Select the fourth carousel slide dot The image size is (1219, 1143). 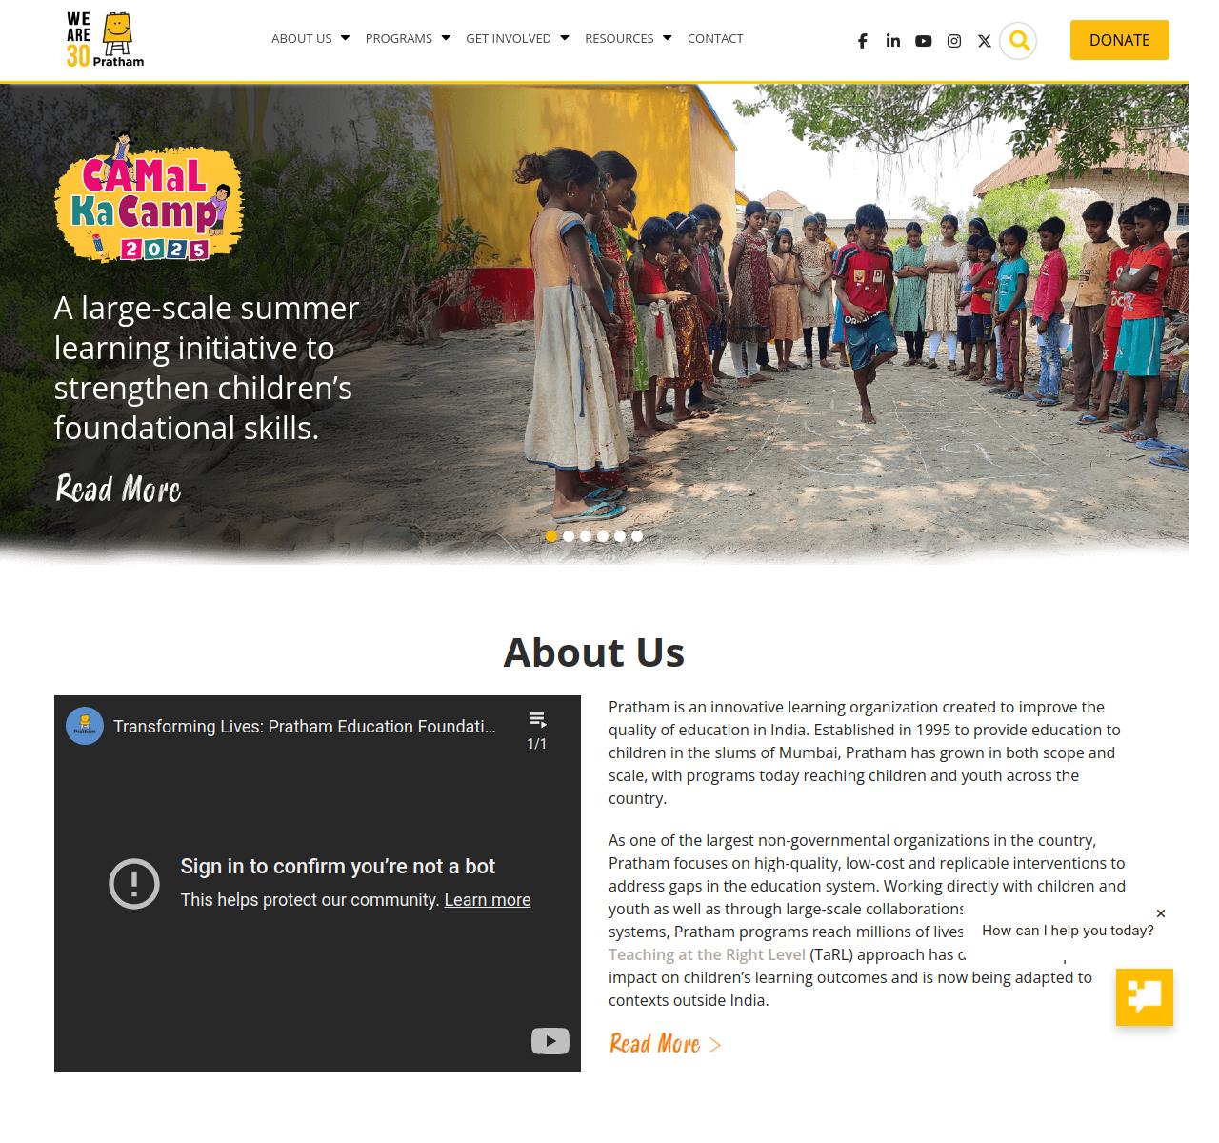603,536
